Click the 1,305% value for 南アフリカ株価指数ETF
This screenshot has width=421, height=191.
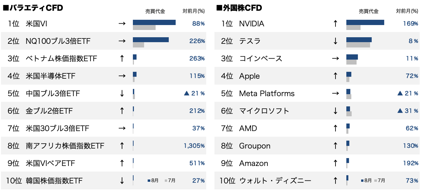click(194, 146)
